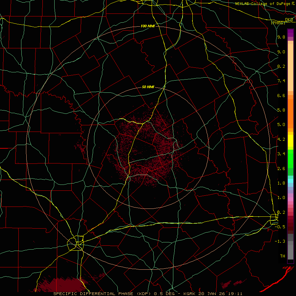Click the 9.0 value on the color scale

(x=281, y=52)
